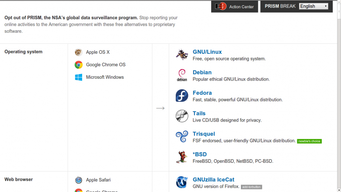Click the Apple Safari compass icon
The height and width of the screenshot is (192, 341).
point(79,180)
